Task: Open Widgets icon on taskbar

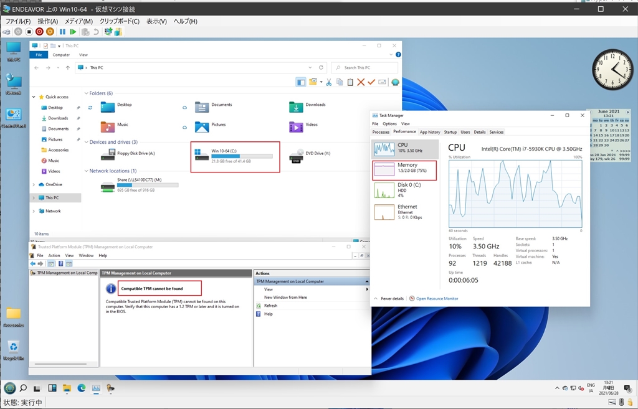Action: 52,388
